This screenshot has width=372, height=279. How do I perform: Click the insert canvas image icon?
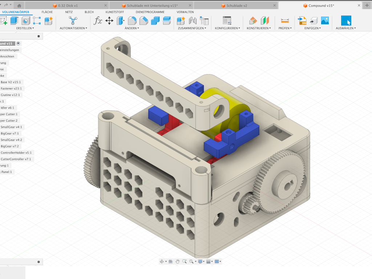(325, 21)
